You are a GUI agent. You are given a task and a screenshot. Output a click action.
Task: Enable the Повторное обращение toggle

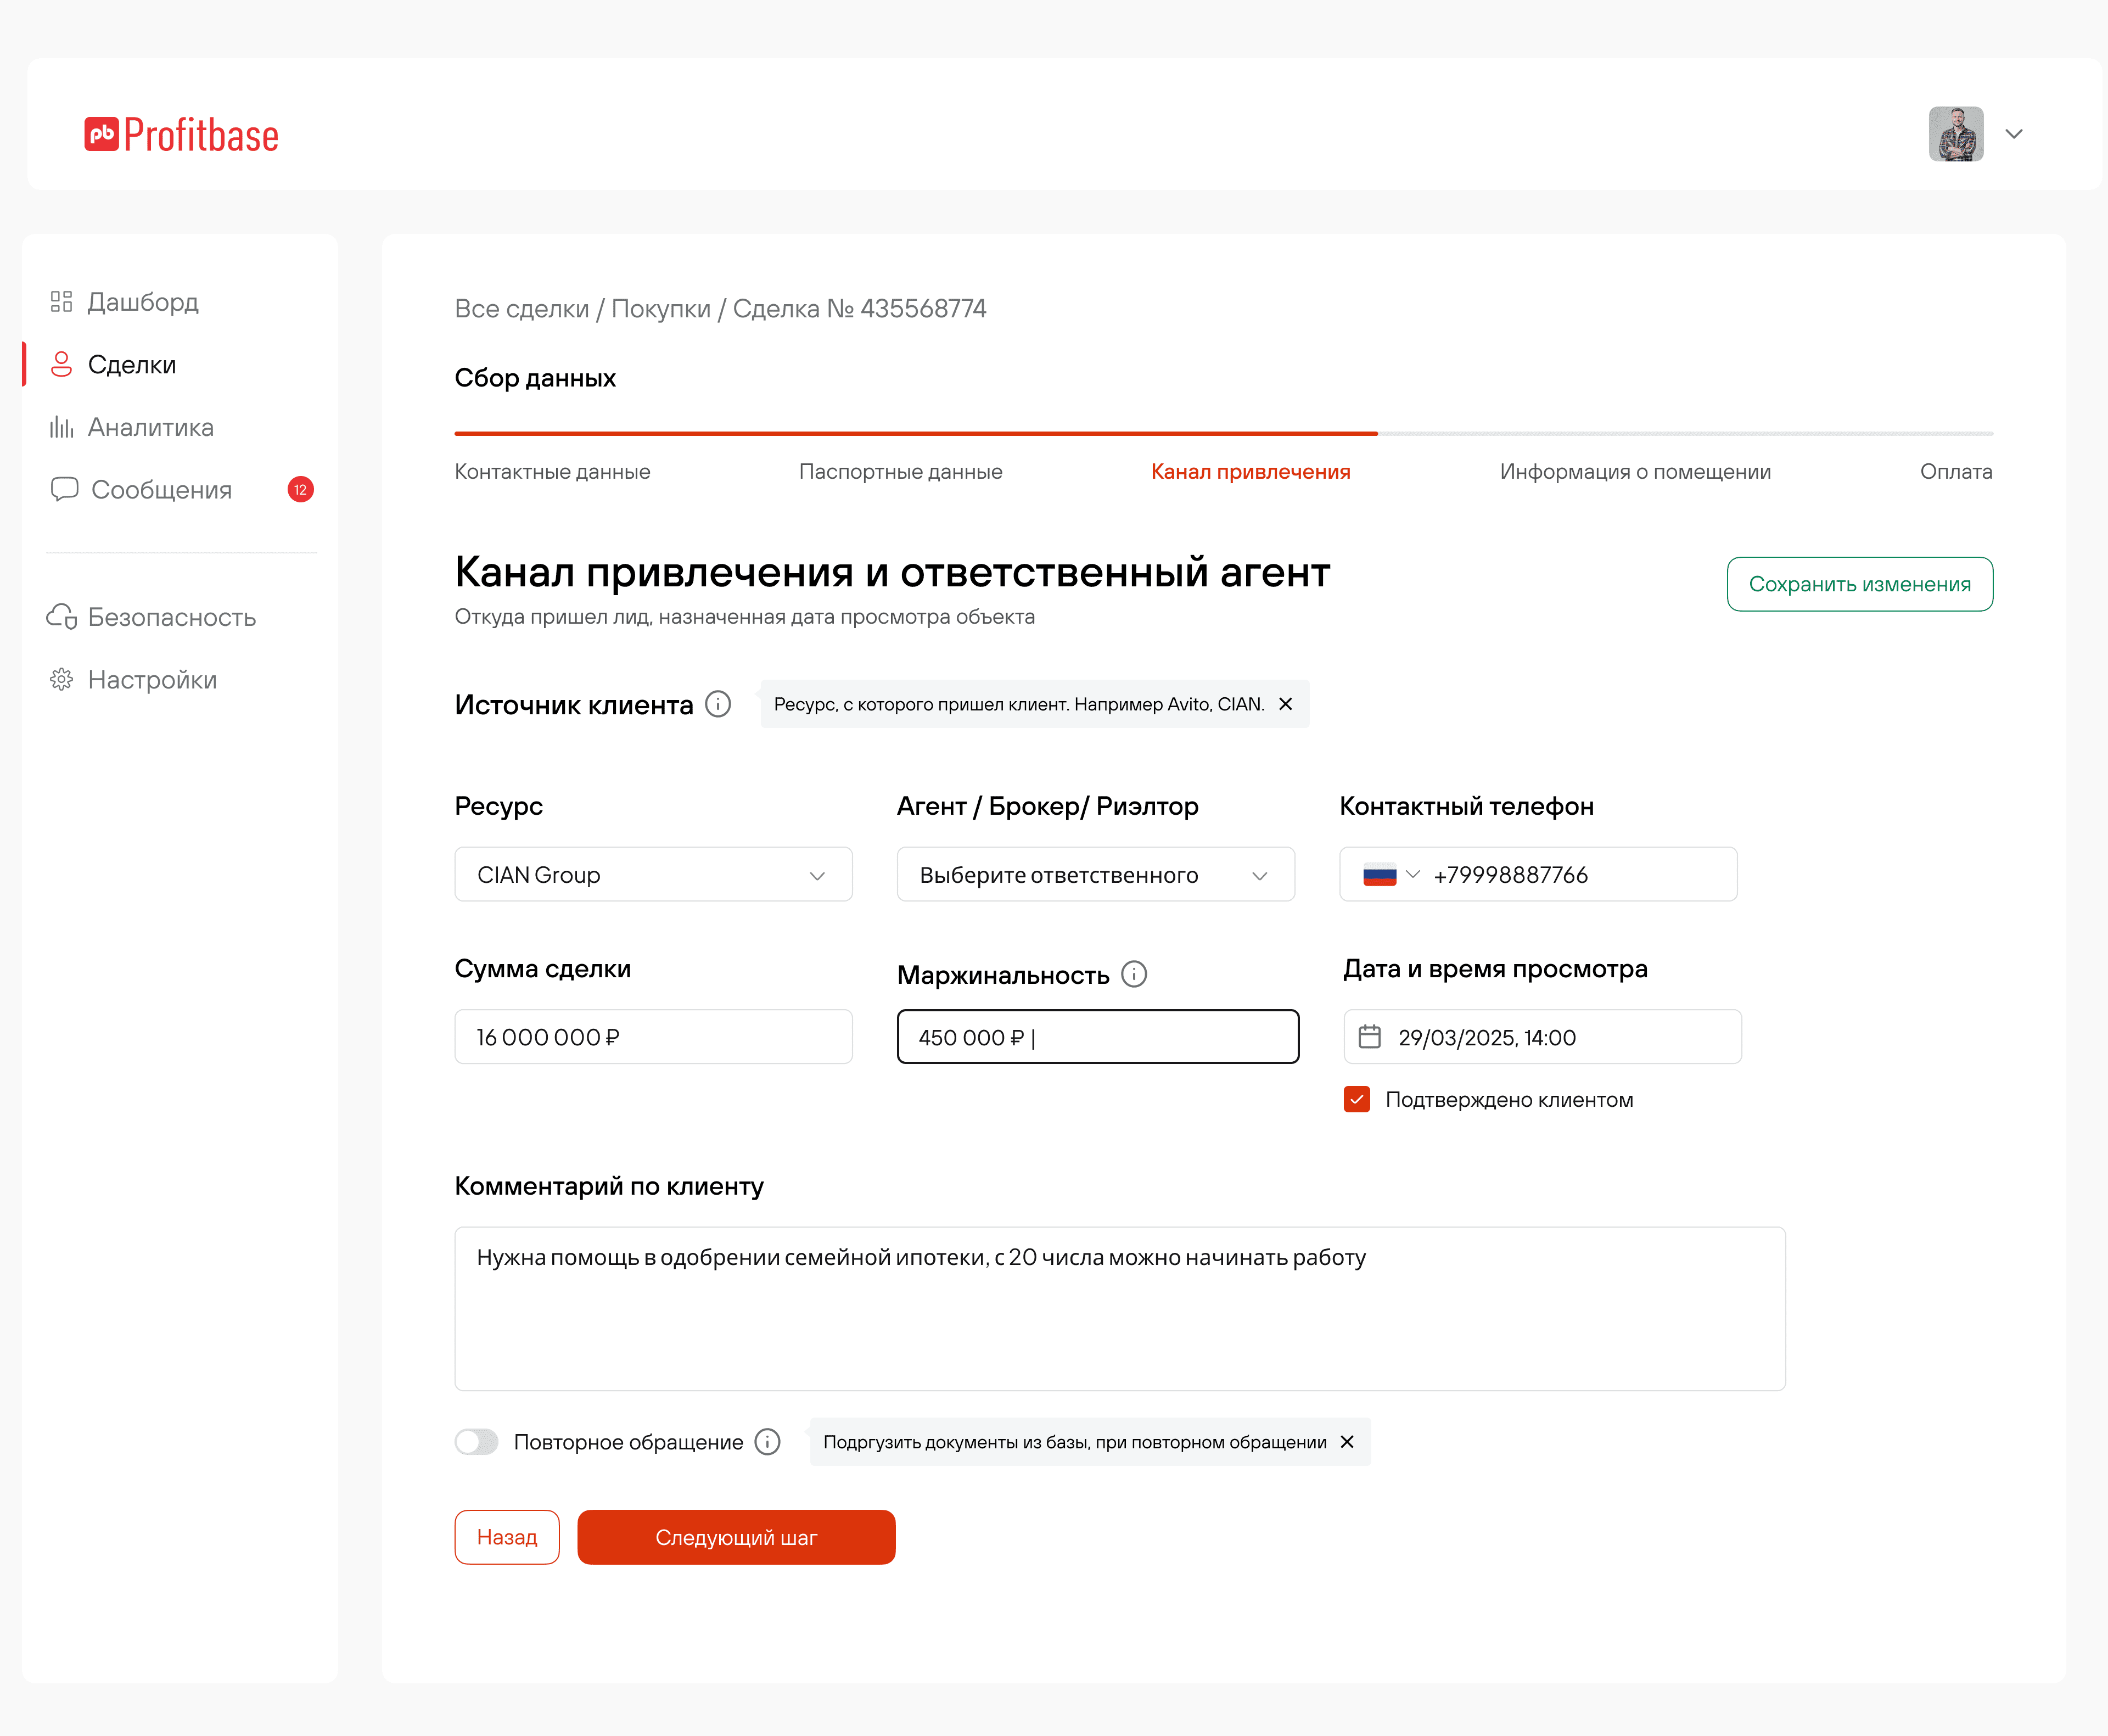click(477, 1442)
